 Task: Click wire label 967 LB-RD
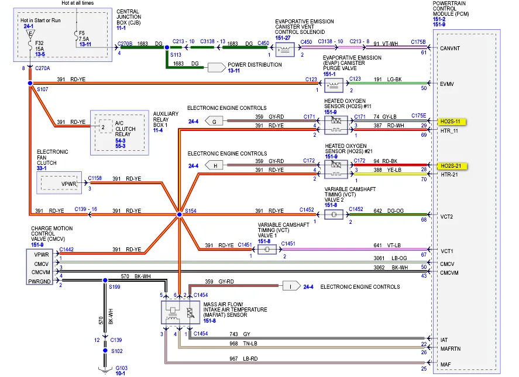click(243, 358)
